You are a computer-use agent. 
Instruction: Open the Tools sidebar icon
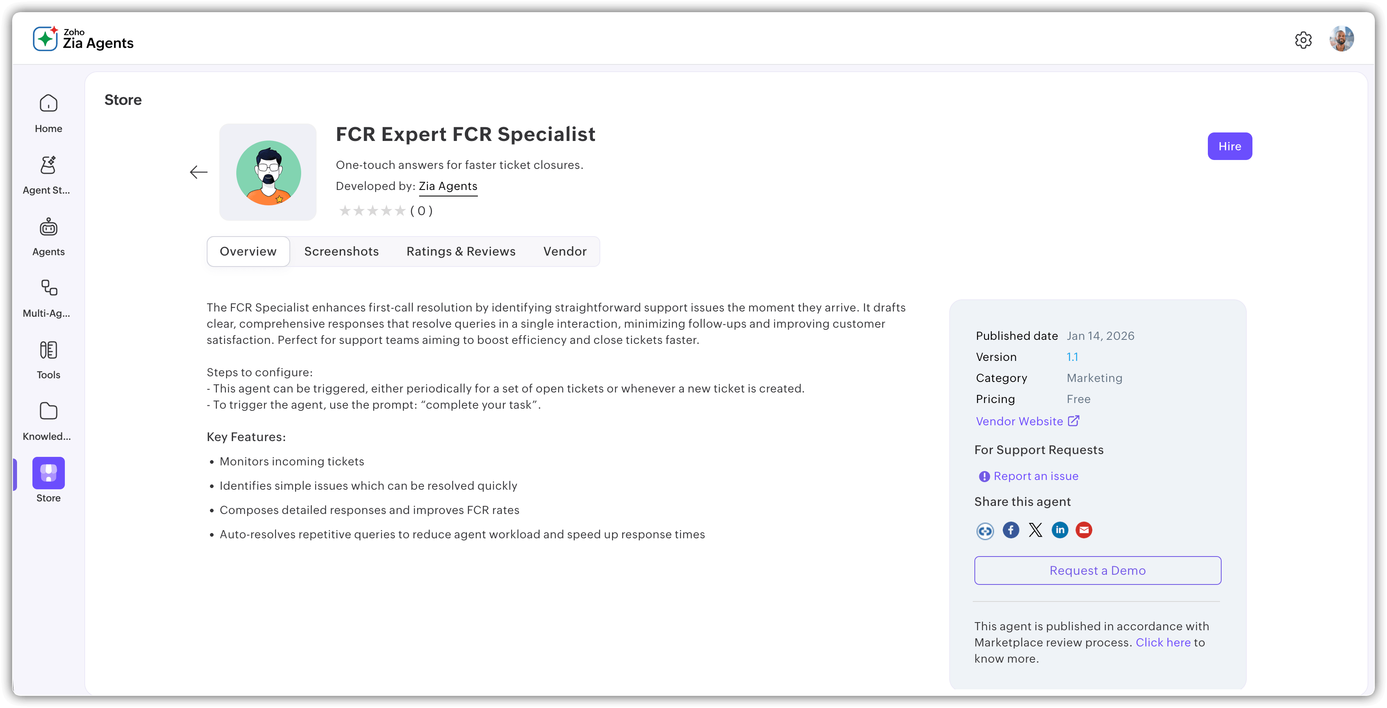tap(49, 350)
